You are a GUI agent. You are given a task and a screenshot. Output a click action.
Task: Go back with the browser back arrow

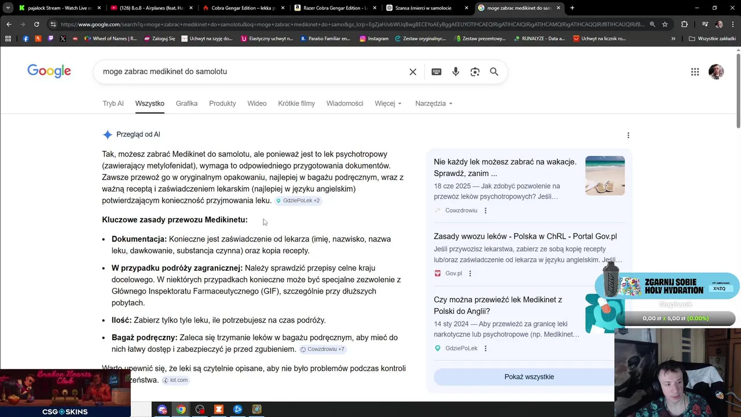coord(9,24)
